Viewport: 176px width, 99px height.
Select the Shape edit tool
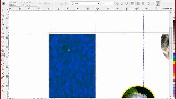(x=3, y=15)
